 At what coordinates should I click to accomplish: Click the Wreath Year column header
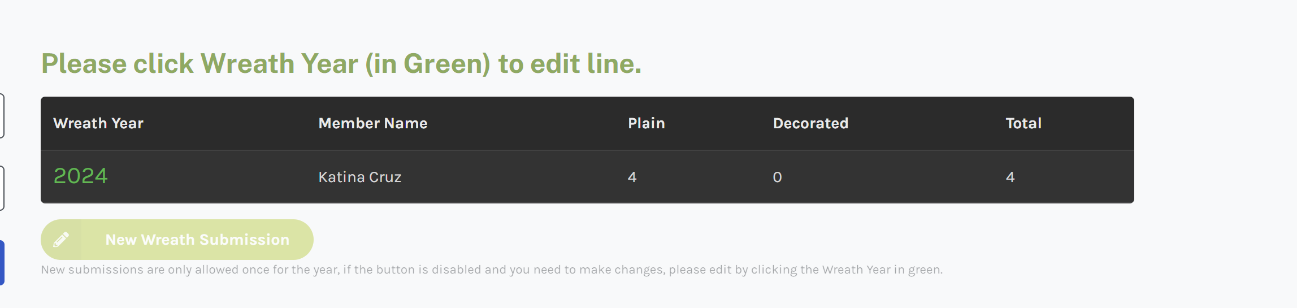click(98, 123)
